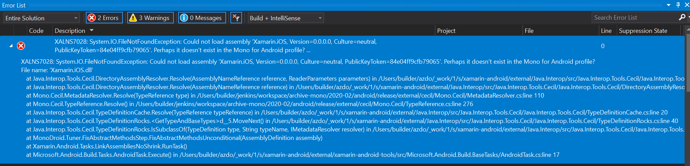The image size is (690, 166).
Task: Sort by the Code column header
Action: (x=36, y=31)
